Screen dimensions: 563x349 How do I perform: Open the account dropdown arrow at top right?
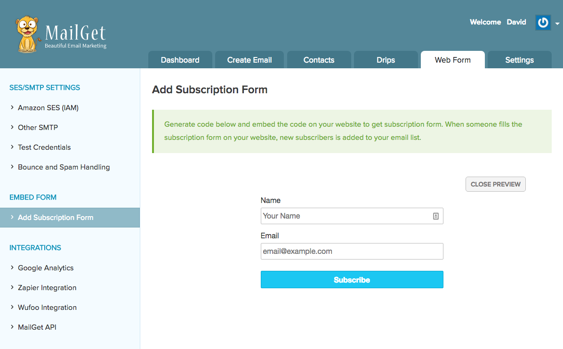click(x=557, y=24)
